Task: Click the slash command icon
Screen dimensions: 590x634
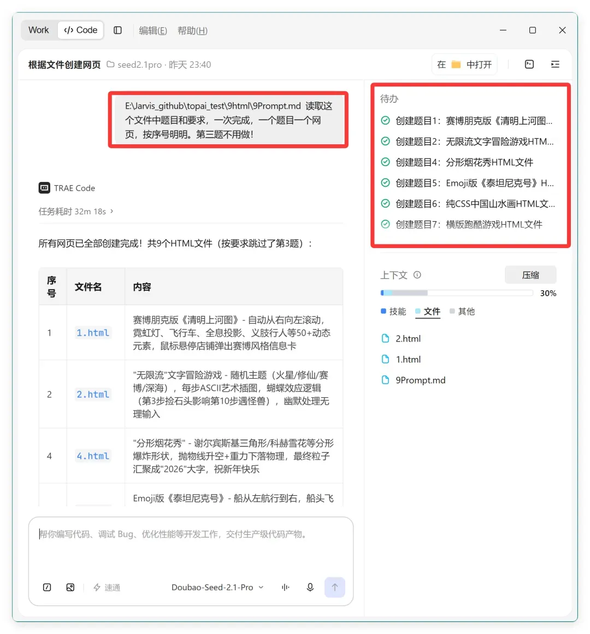Action: point(47,587)
